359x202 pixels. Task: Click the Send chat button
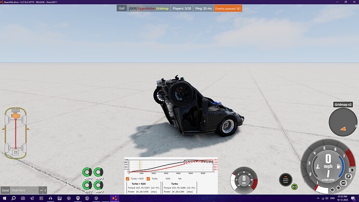5,190
